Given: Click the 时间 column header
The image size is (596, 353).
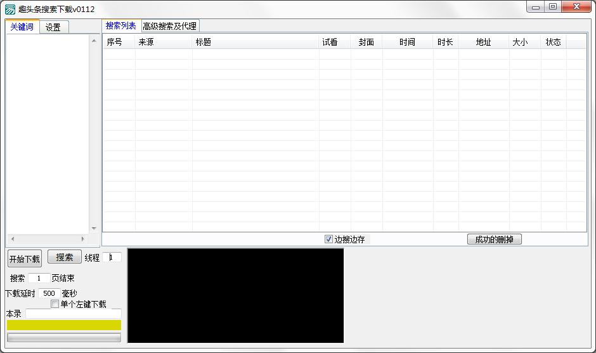Looking at the screenshot, I should [408, 42].
